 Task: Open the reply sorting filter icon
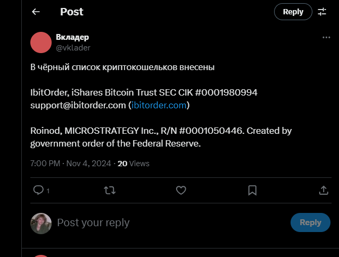(x=322, y=12)
